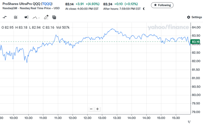Click the Yahoo Finance watermark logo

[168, 27]
